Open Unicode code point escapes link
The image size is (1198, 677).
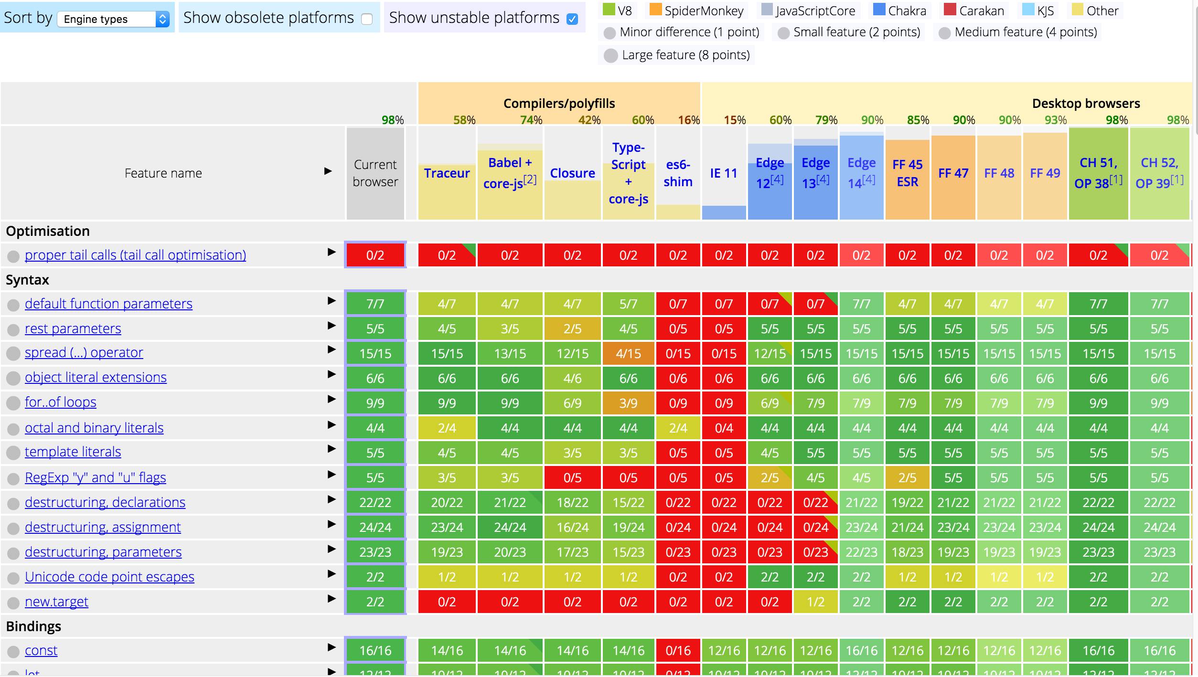coord(109,577)
